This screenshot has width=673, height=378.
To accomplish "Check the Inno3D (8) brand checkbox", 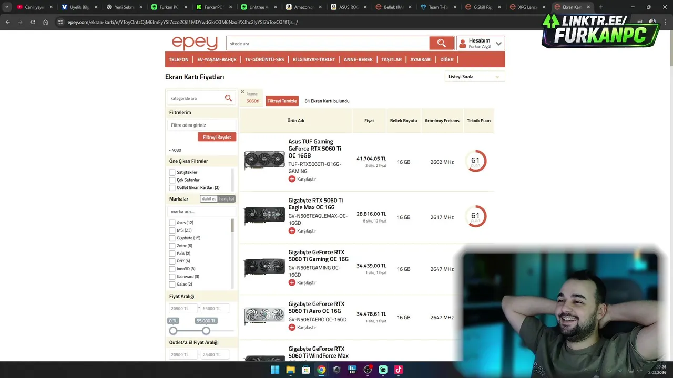I will (172, 269).
